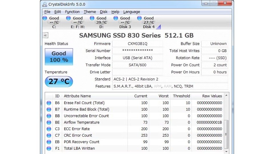Click the CrystalDiskInfo title bar app icon
The image size is (274, 154).
click(45, 4)
